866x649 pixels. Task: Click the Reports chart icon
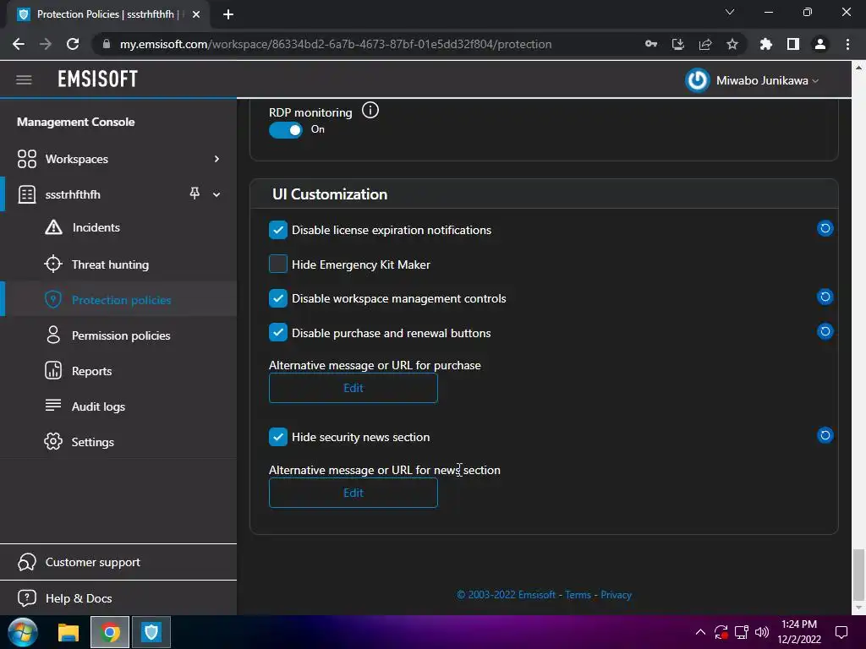coord(53,370)
